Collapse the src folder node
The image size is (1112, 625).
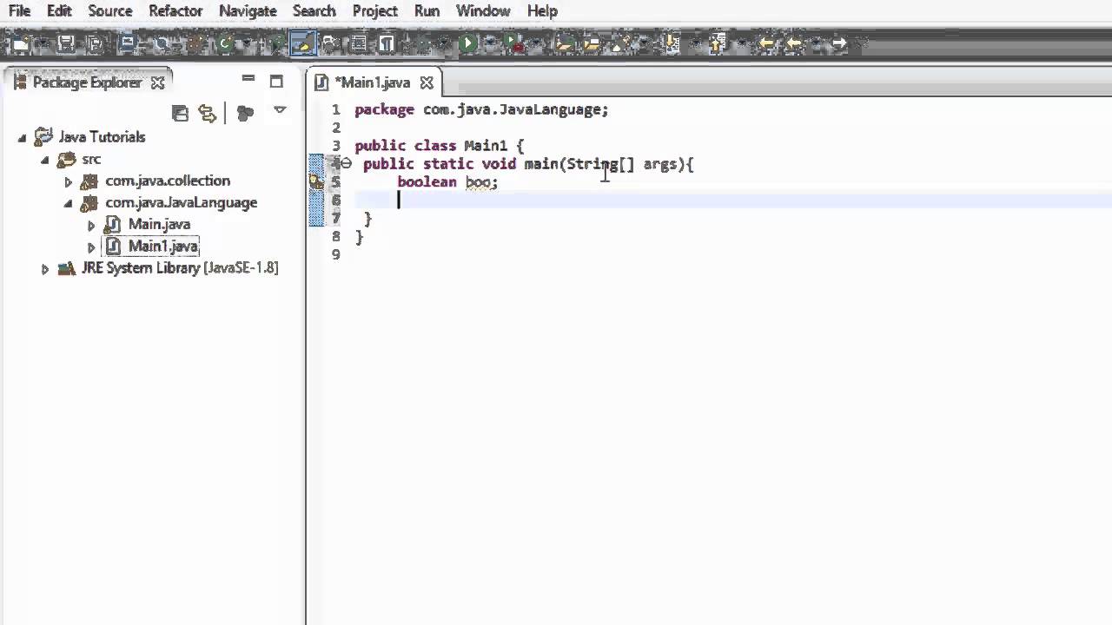45,160
